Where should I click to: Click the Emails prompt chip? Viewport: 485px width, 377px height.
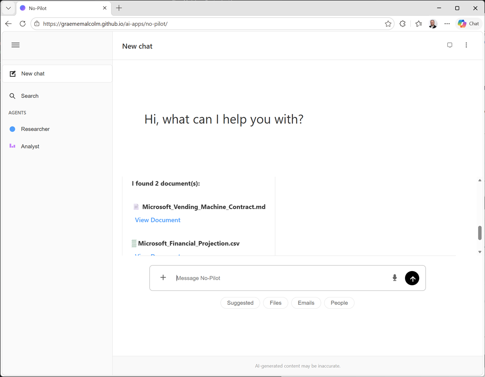[306, 303]
